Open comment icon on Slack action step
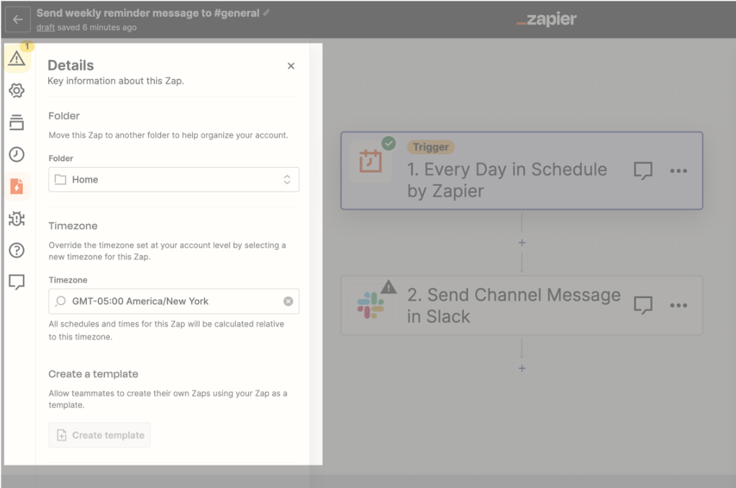This screenshot has width=736, height=488. tap(643, 305)
